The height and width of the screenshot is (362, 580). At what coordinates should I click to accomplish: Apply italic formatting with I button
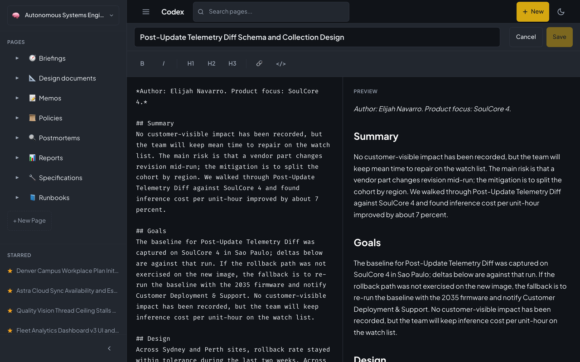coord(164,64)
